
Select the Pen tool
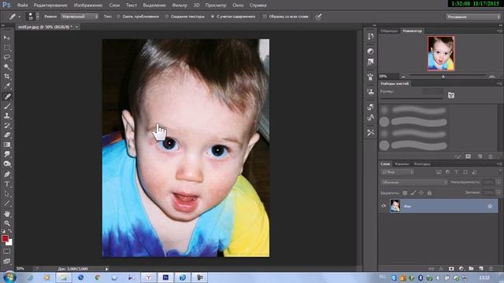[7, 175]
